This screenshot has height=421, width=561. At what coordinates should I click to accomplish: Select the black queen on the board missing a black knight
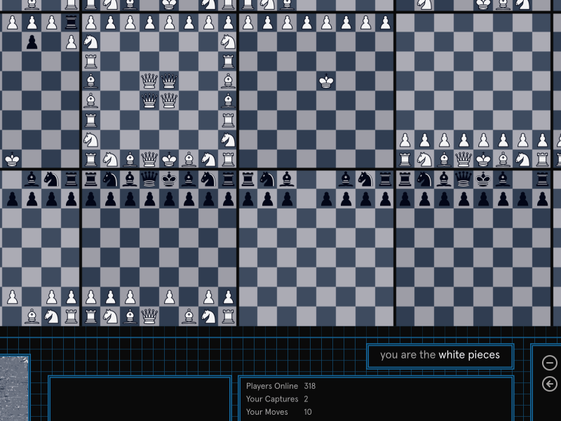coord(464,180)
